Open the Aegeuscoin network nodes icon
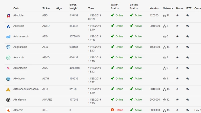 (164, 47)
